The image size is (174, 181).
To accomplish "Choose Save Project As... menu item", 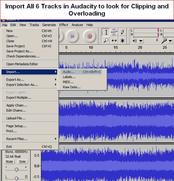I will [x=29, y=51].
